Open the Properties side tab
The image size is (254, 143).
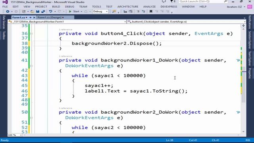[250, 73]
